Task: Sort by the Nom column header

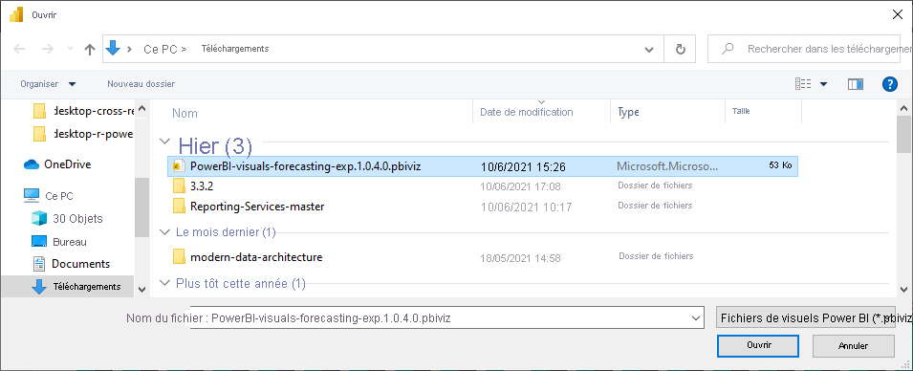Action: click(185, 113)
